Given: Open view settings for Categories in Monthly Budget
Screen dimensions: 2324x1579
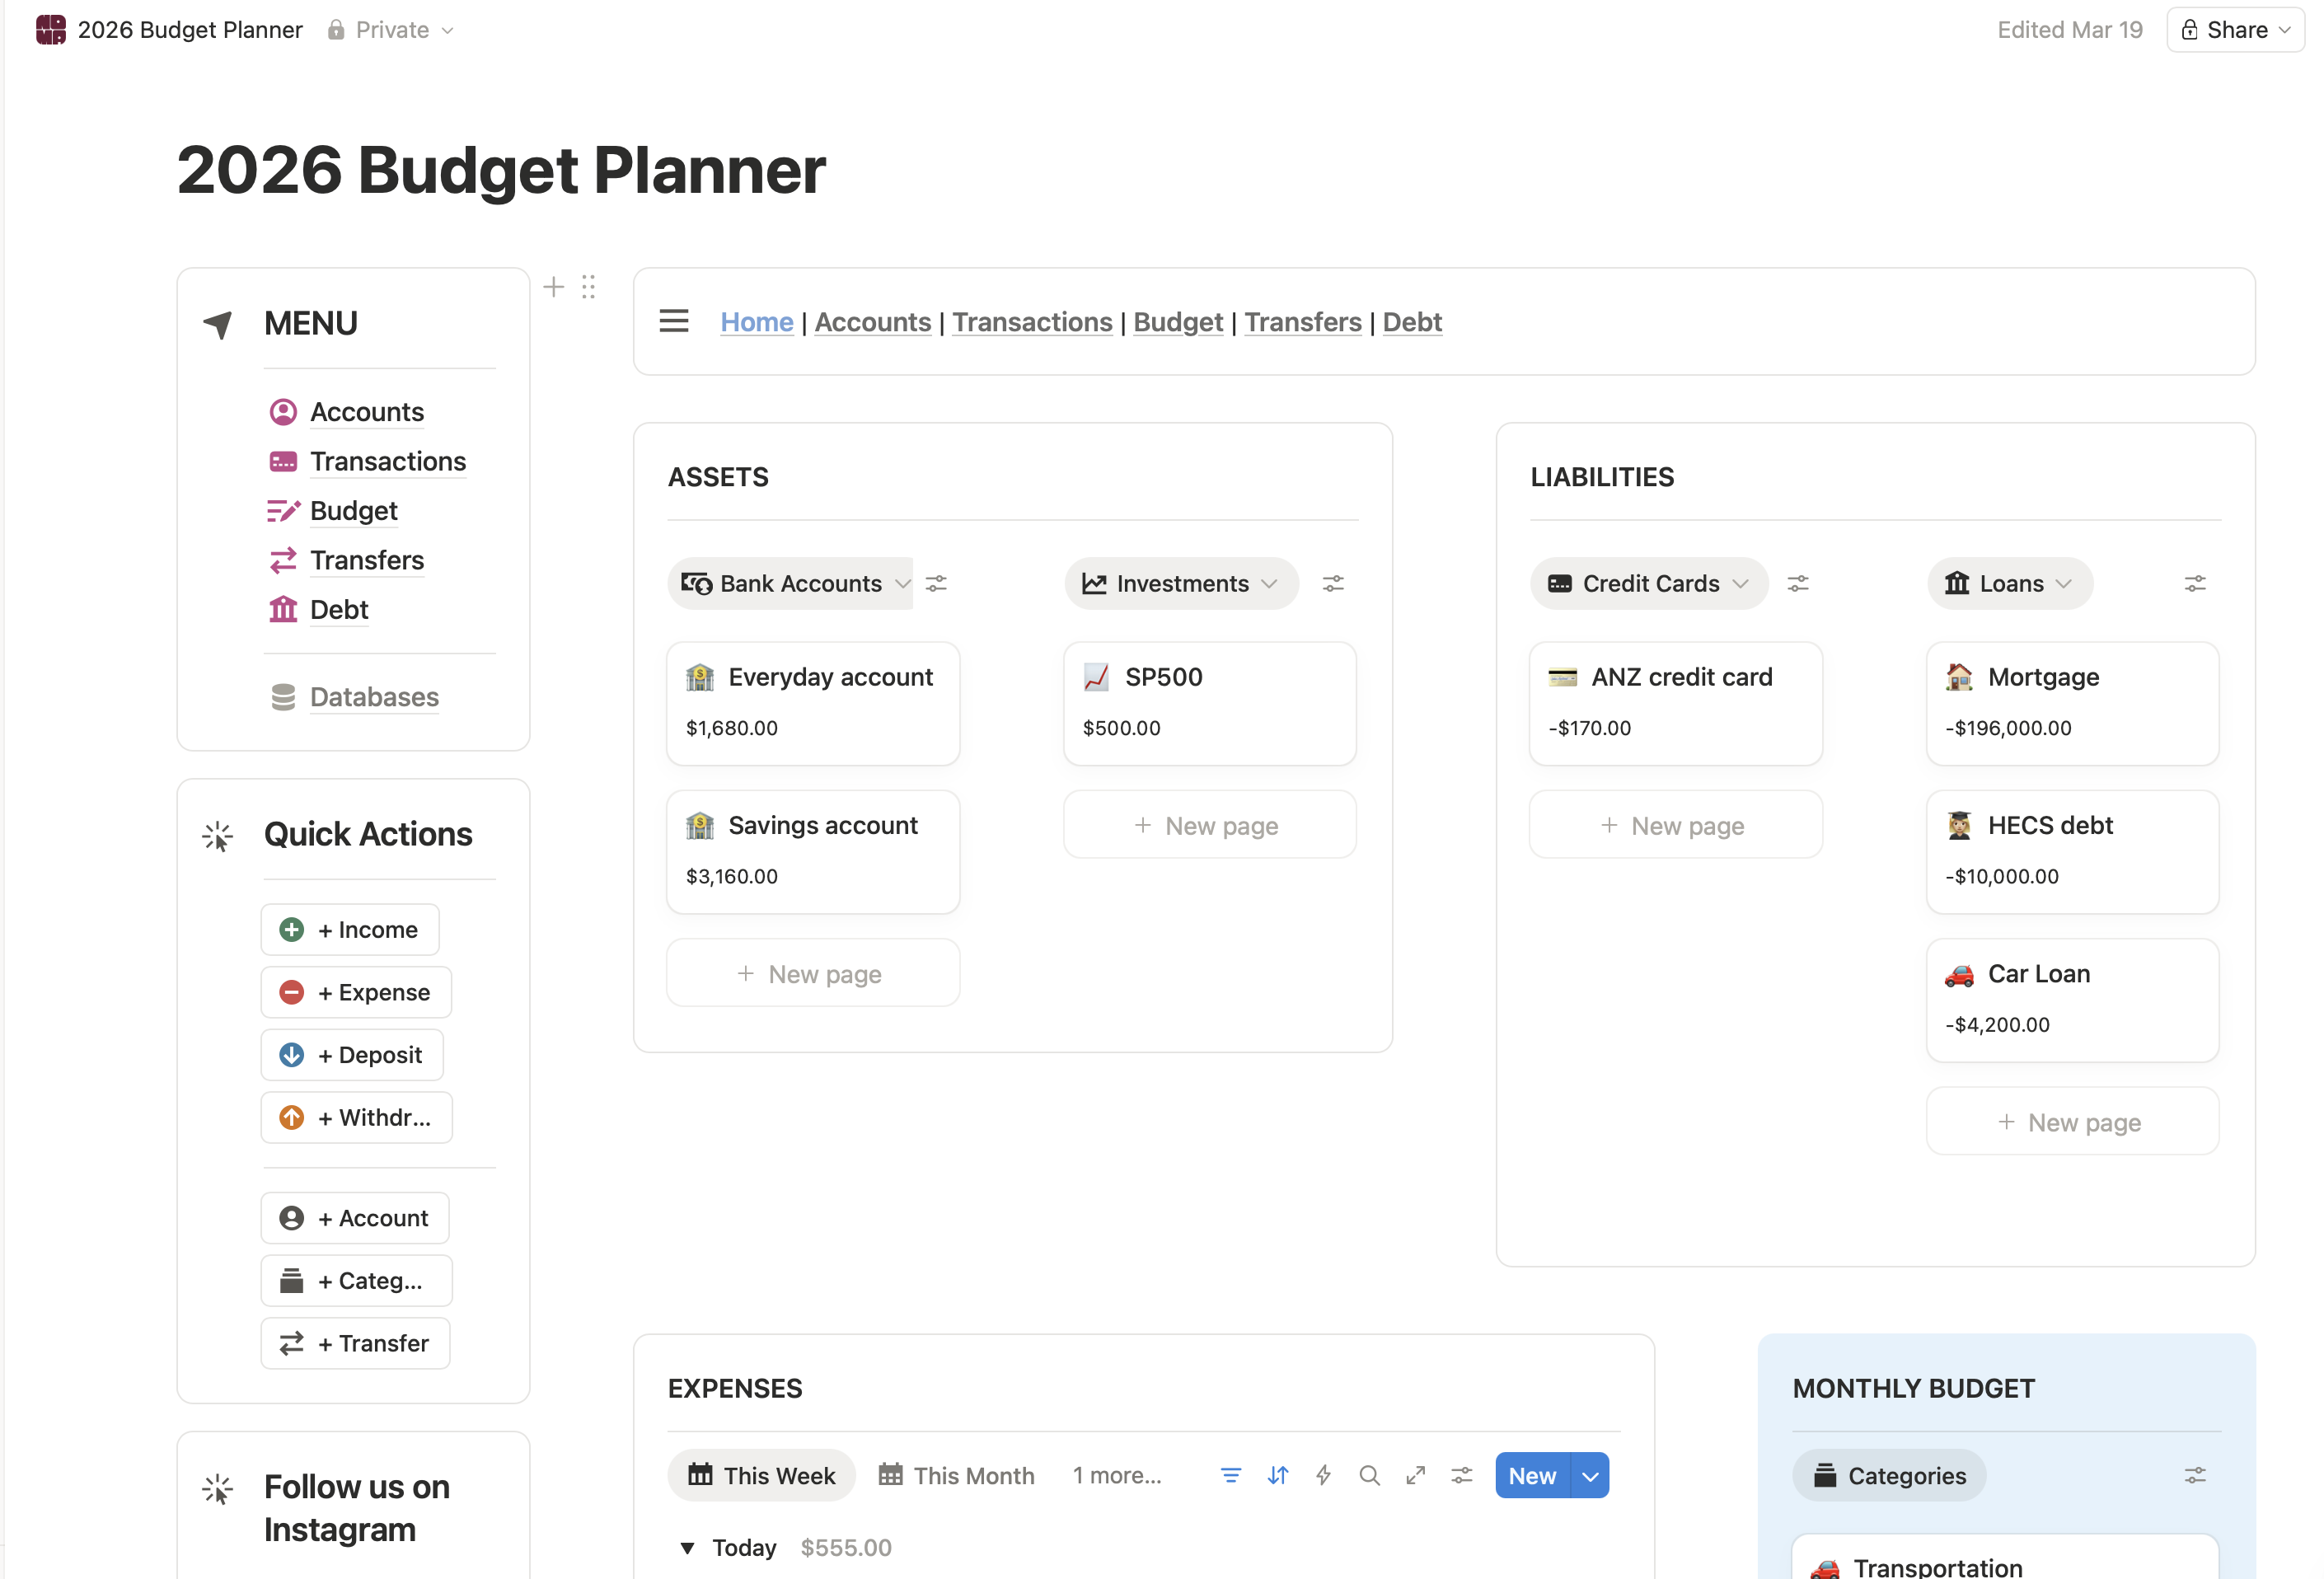Looking at the screenshot, I should pos(2194,1475).
